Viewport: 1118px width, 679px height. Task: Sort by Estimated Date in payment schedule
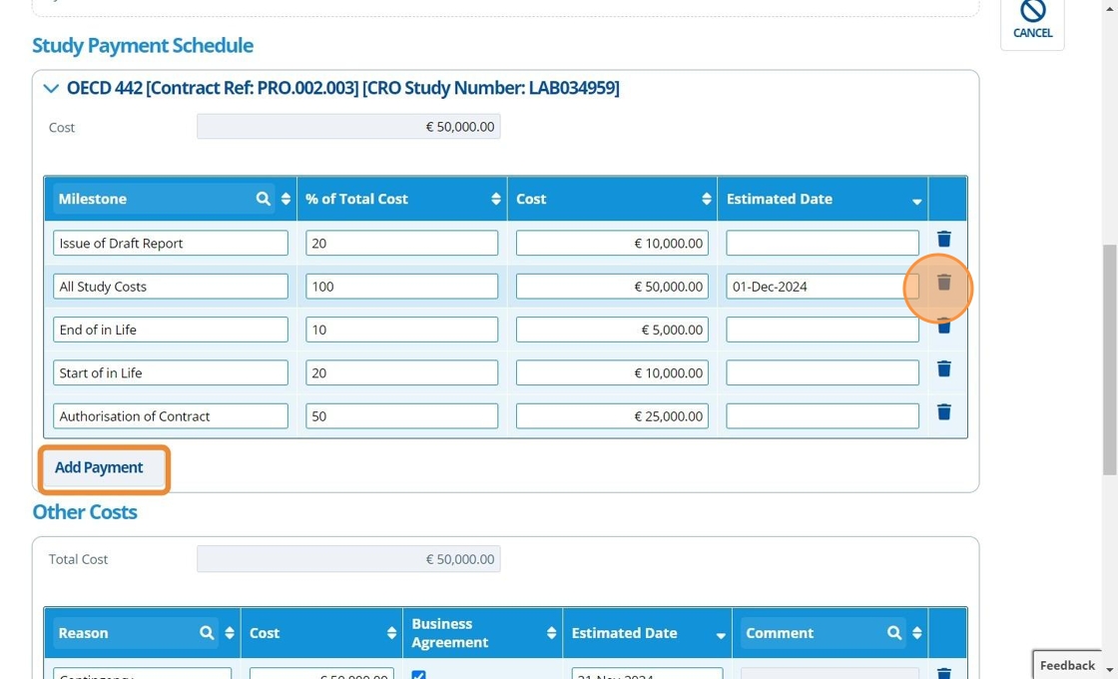(916, 201)
